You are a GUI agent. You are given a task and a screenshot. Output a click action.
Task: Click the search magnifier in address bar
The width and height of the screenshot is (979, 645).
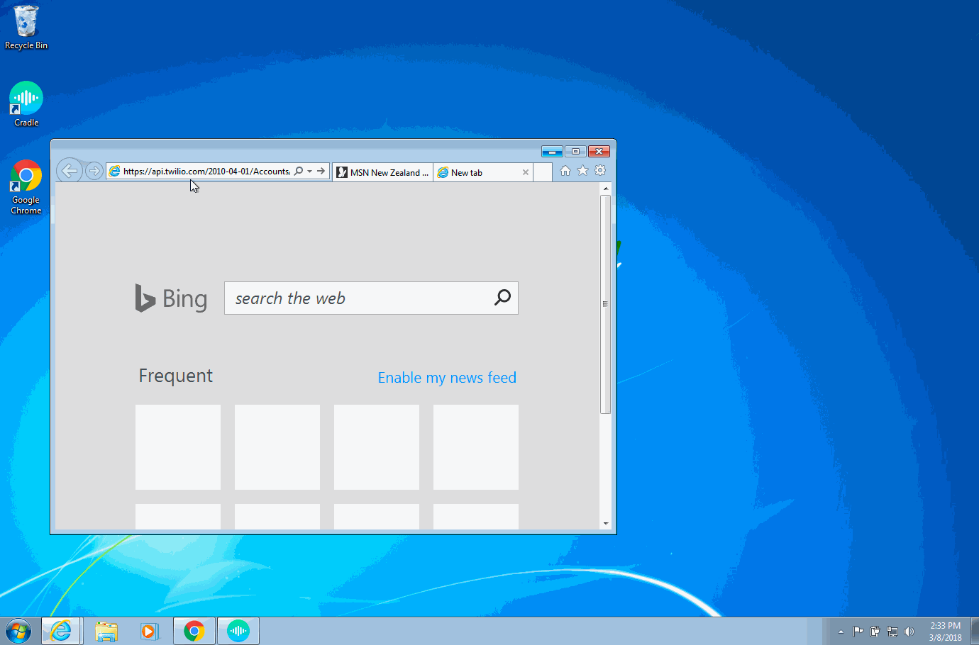pos(299,171)
